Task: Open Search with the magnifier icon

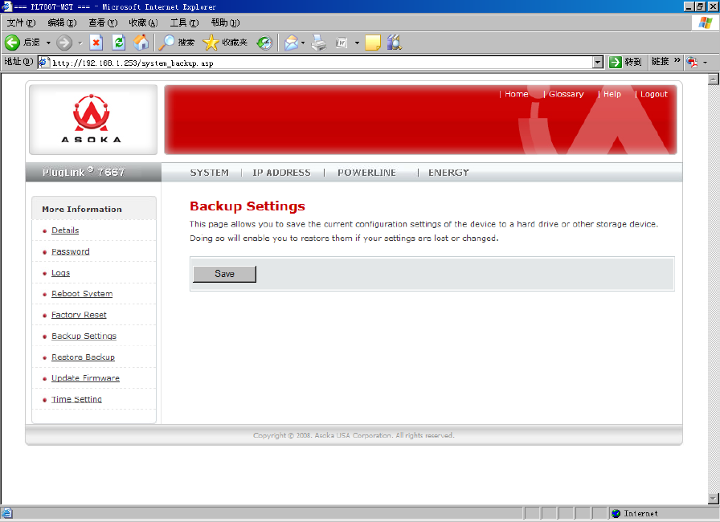Action: tap(166, 43)
